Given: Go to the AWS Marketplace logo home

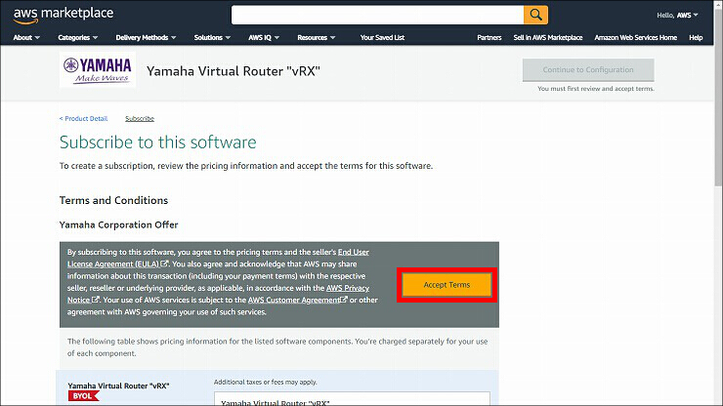Looking at the screenshot, I should pos(64,15).
